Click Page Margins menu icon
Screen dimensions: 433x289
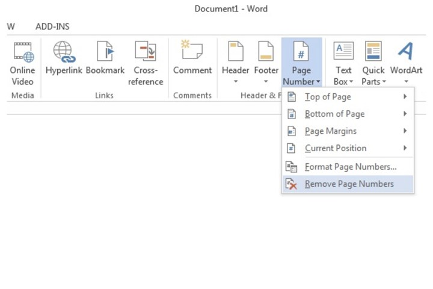point(292,131)
